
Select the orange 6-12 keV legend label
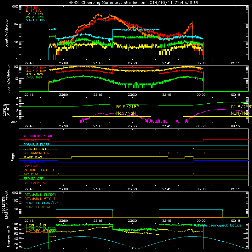(x=34, y=11)
